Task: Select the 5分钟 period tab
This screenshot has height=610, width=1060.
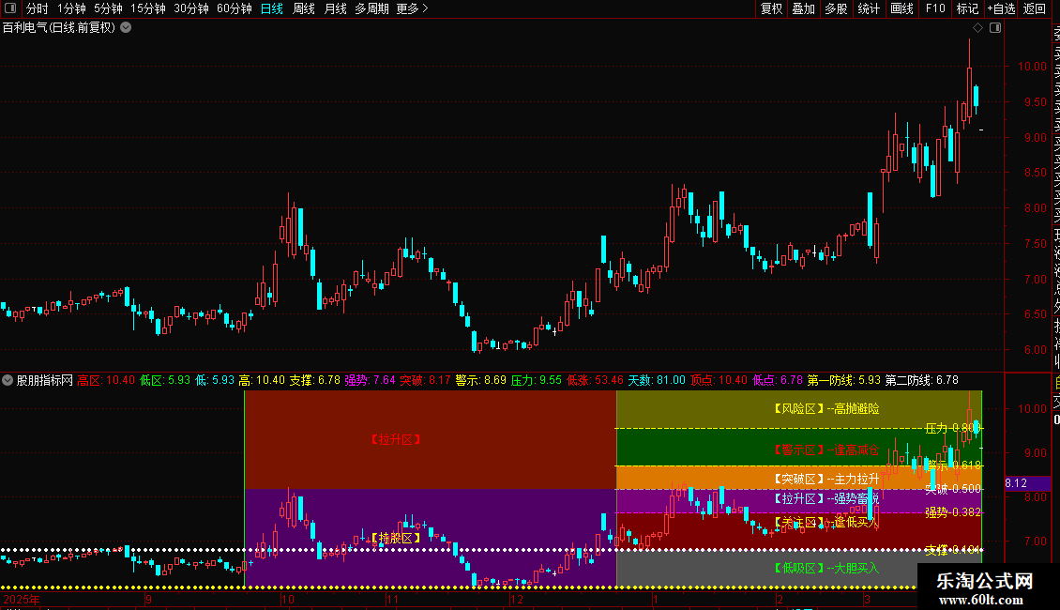Action: coord(108,8)
